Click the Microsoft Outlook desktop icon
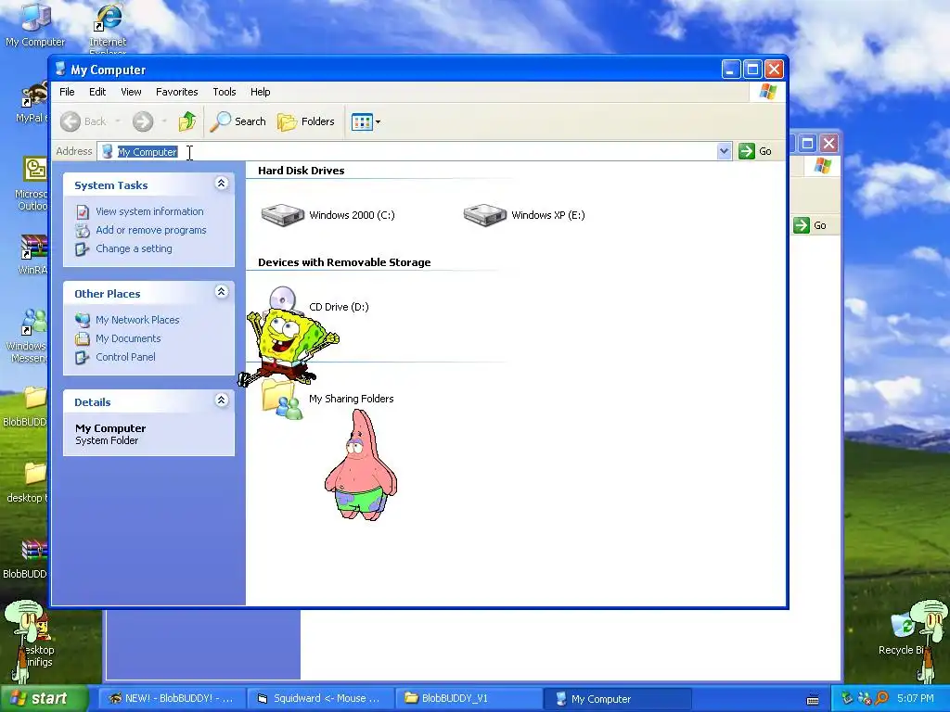950x712 pixels. coord(34,183)
